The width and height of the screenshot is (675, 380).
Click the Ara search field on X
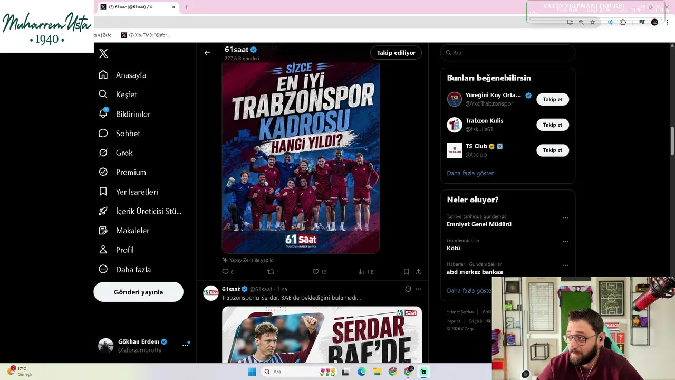point(508,53)
